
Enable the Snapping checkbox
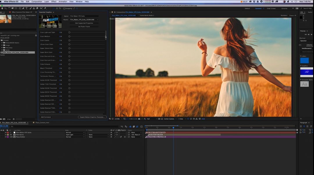[x=64, y=8]
